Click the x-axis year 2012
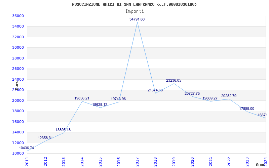269x168 pixels. point(45,162)
